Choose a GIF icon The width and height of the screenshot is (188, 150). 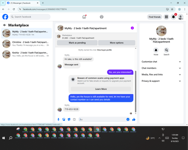click(74, 120)
